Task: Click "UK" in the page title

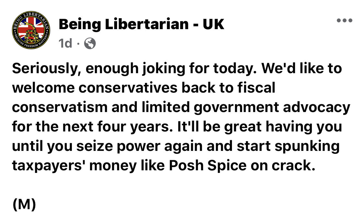Action: coord(214,24)
